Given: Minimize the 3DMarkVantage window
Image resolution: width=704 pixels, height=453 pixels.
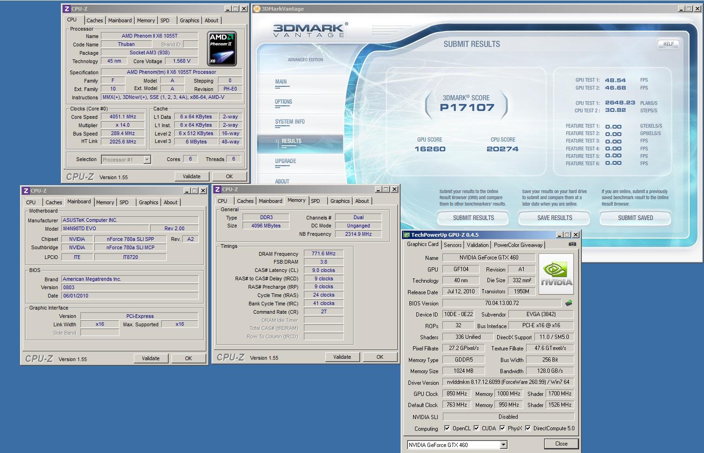Looking at the screenshot, I should tap(681, 8).
